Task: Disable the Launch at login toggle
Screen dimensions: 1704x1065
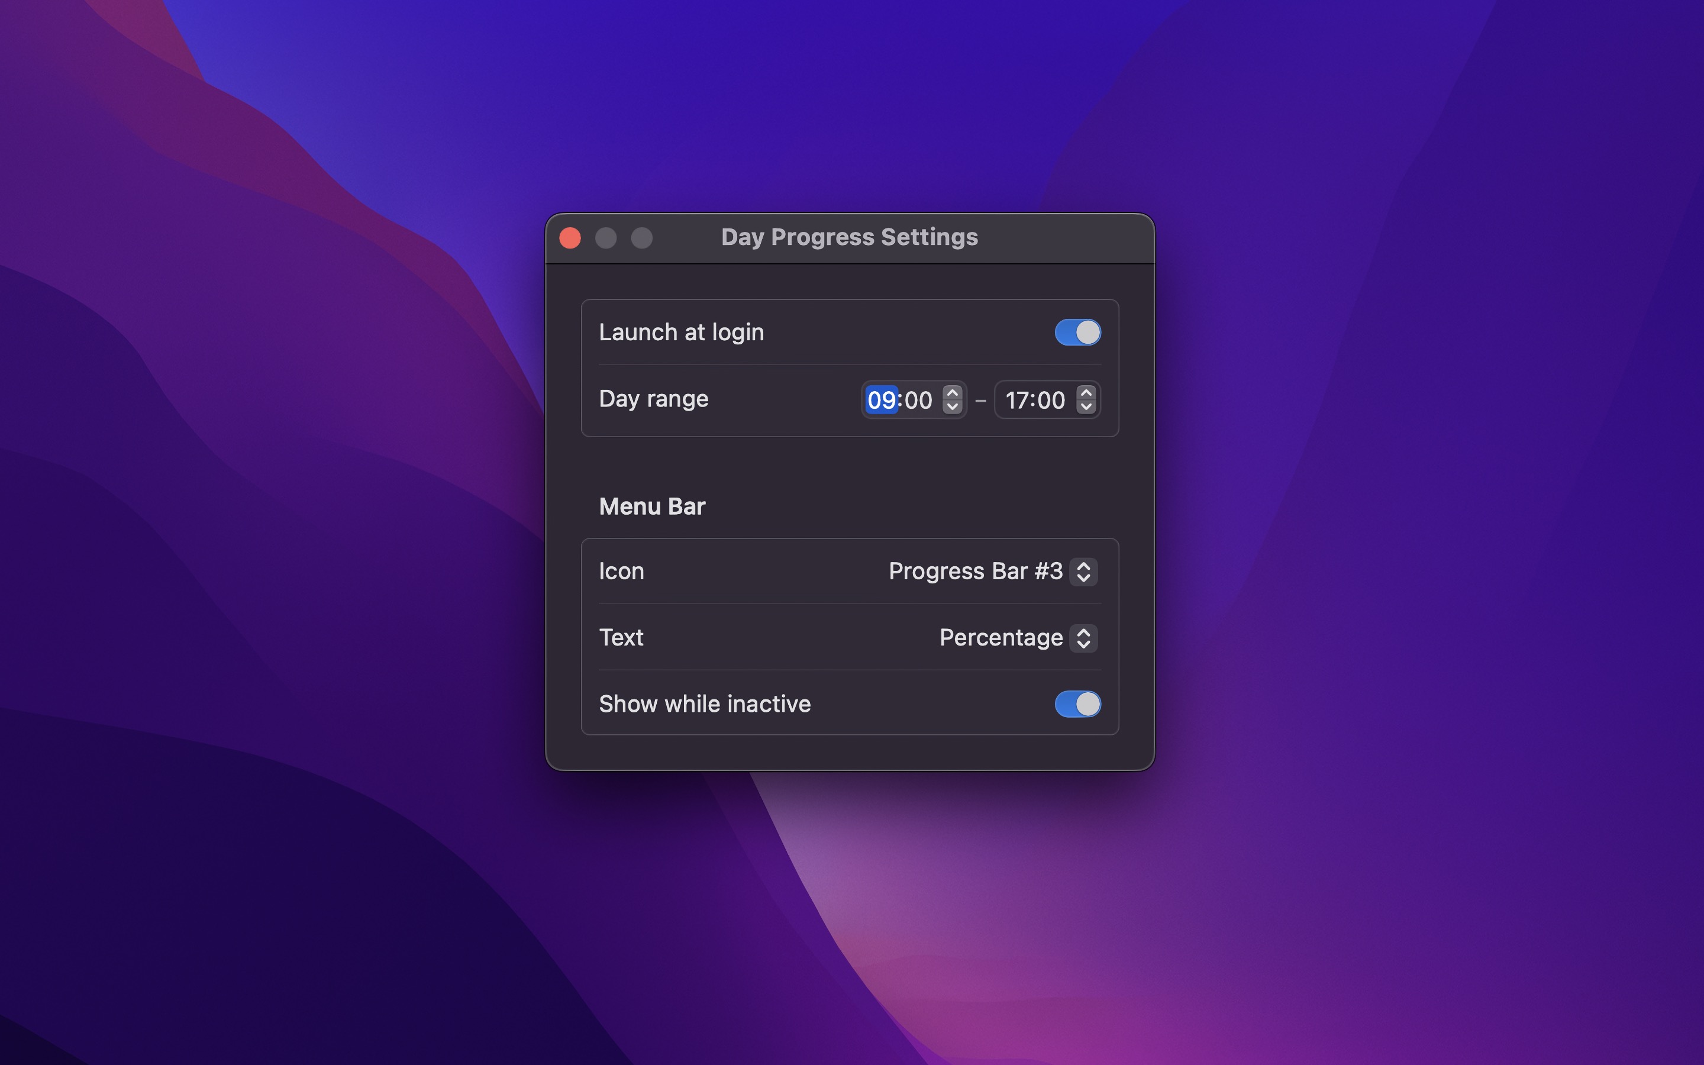Action: point(1077,332)
